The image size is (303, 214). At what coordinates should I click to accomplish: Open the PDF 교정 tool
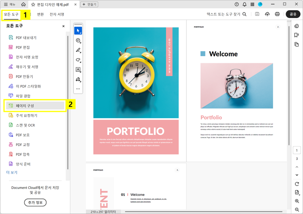coord(35,145)
